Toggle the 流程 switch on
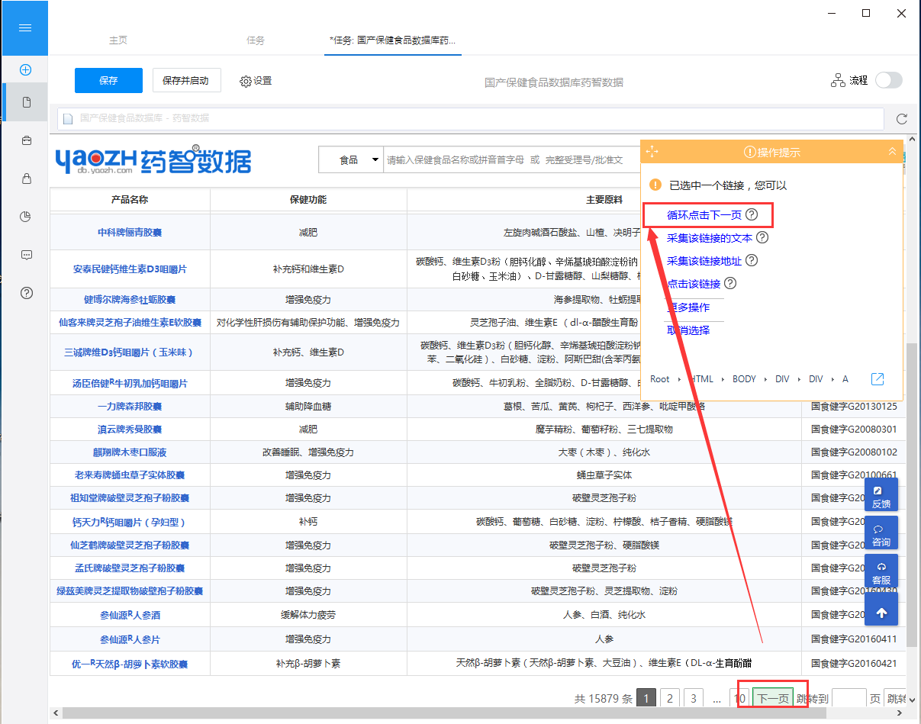Image resolution: width=921 pixels, height=724 pixels. coord(888,80)
